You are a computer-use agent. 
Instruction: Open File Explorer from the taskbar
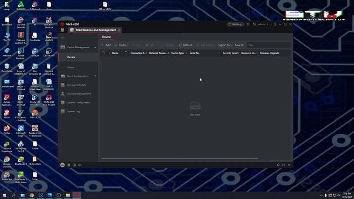pos(67,195)
